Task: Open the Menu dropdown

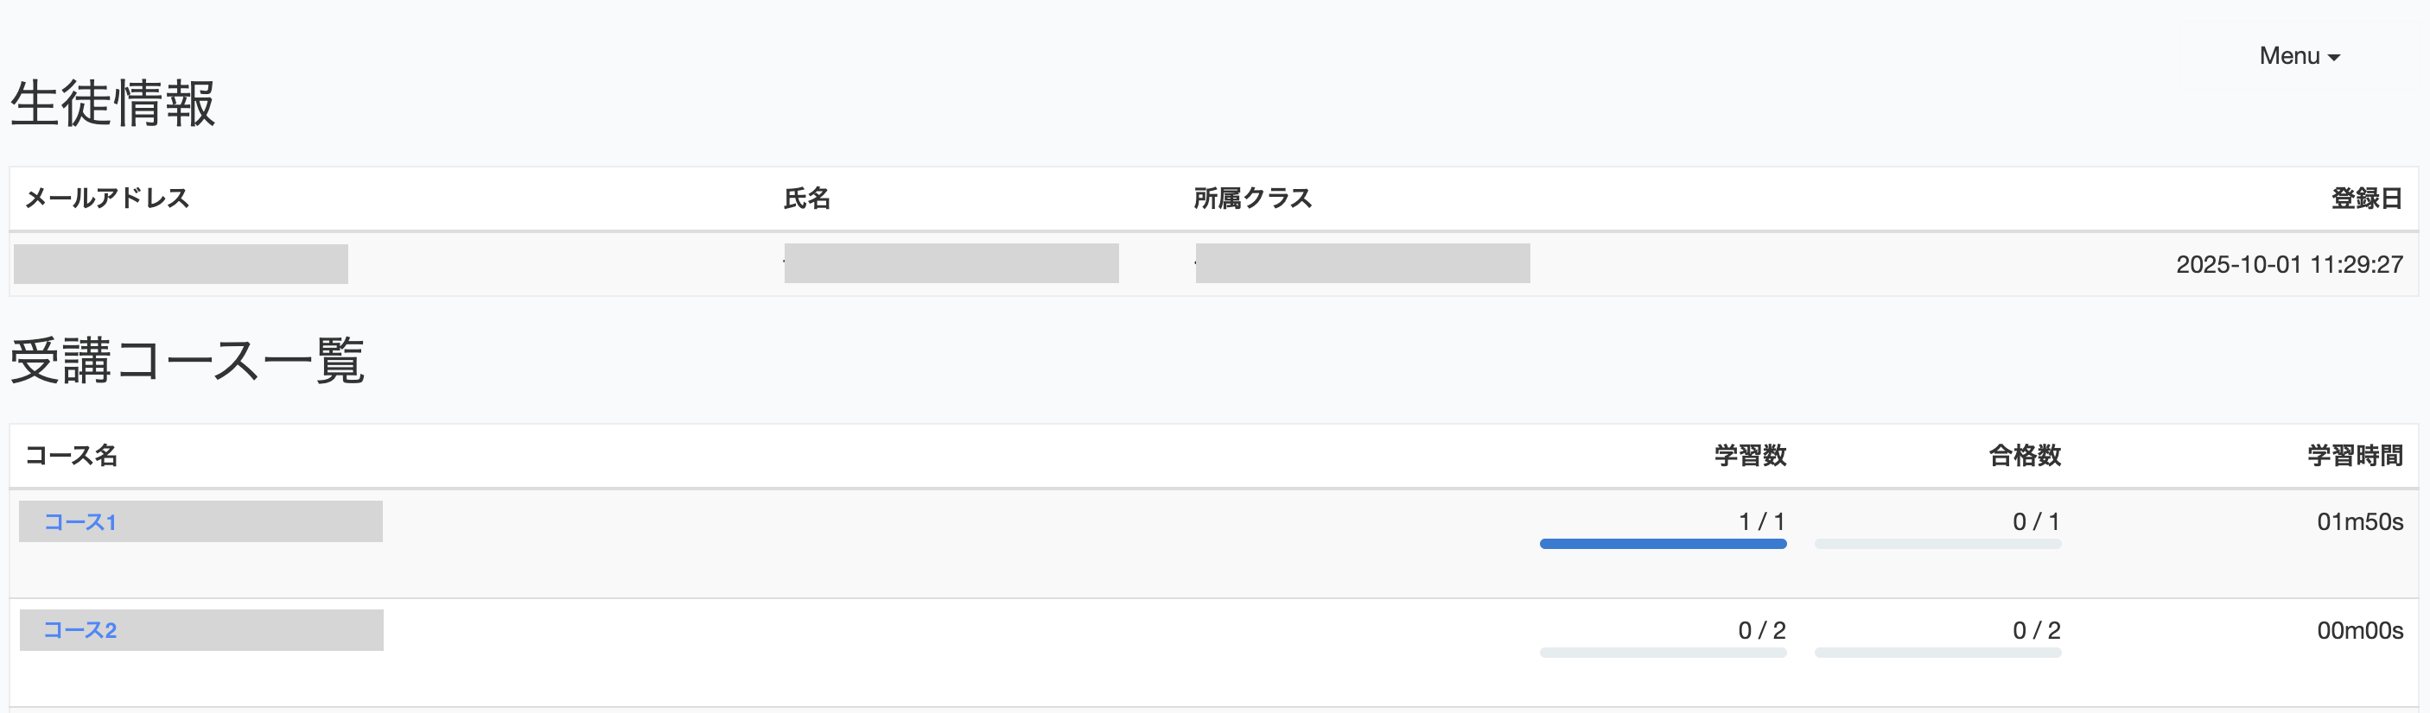Action: (2298, 56)
